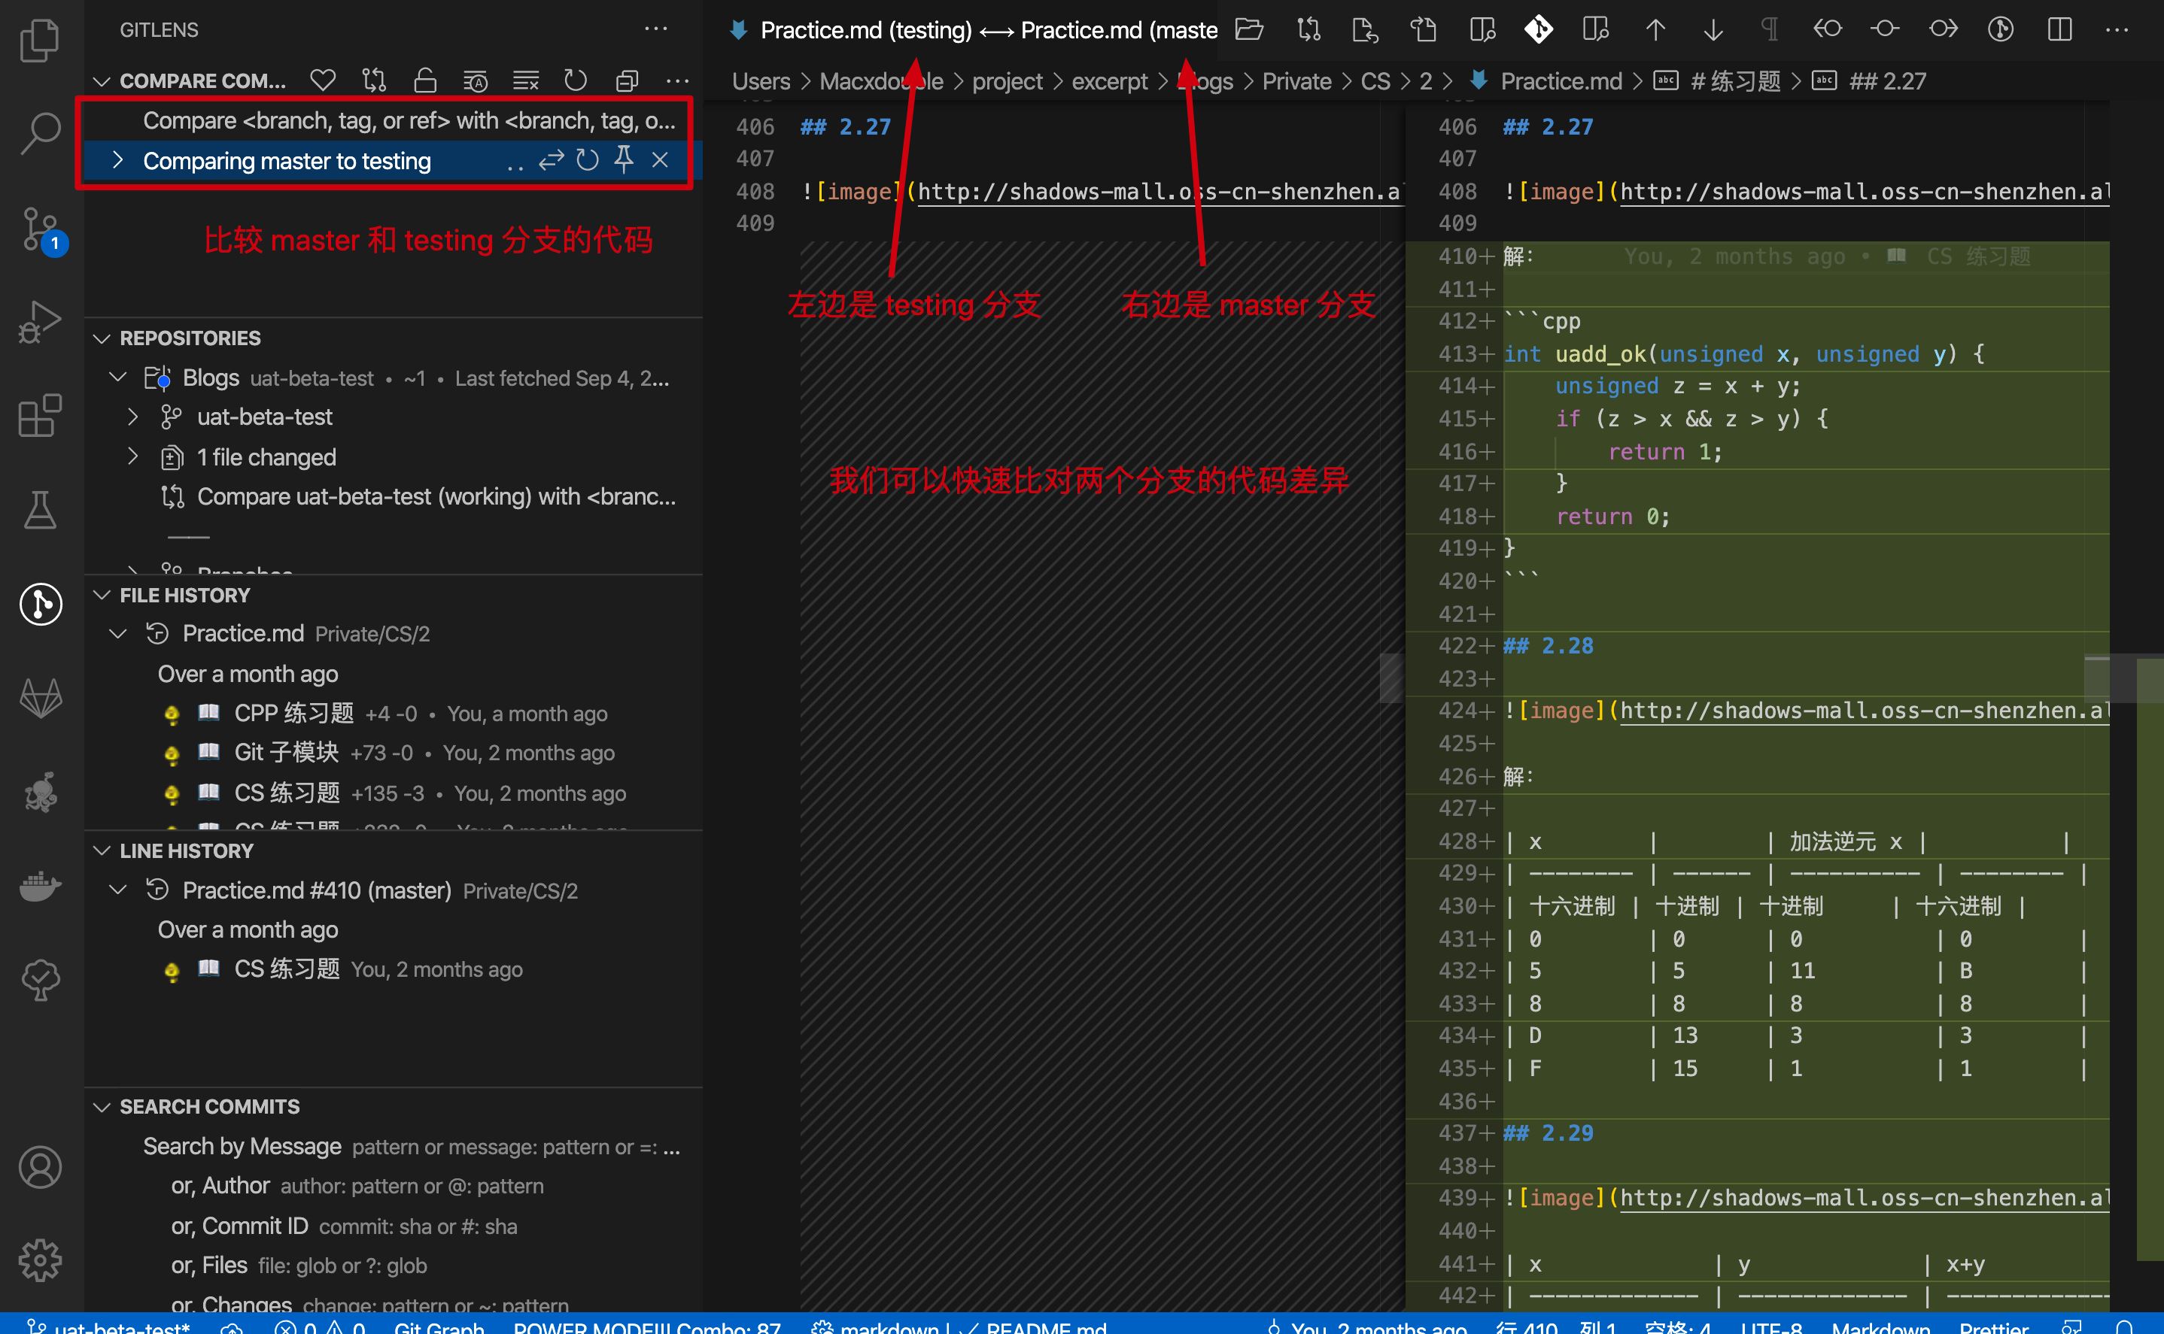Click Private folder in breadcrumb path

point(1296,81)
